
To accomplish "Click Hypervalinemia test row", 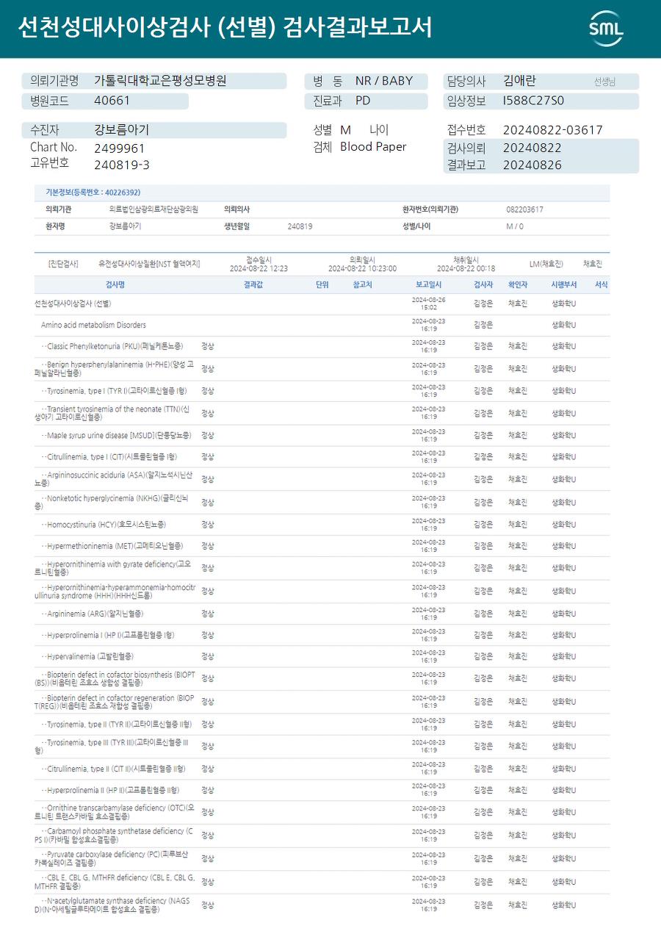I will [322, 656].
